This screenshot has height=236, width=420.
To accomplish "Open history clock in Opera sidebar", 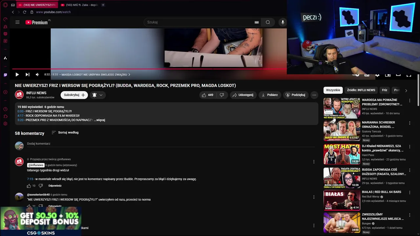I will (x=5, y=109).
